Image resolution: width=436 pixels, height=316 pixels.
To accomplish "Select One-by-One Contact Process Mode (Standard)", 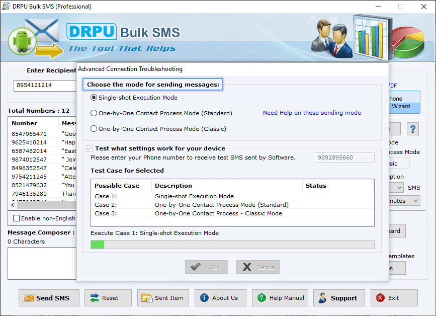I will click(x=94, y=113).
